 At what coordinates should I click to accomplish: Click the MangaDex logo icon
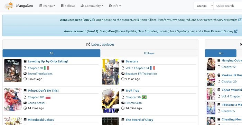9,6
